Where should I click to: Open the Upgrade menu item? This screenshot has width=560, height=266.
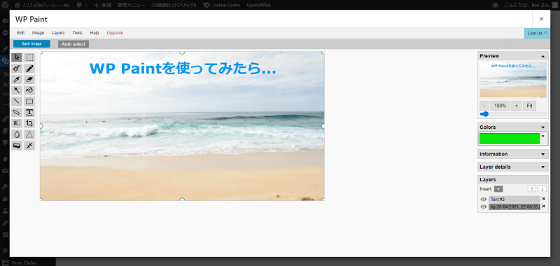pyautogui.click(x=115, y=33)
